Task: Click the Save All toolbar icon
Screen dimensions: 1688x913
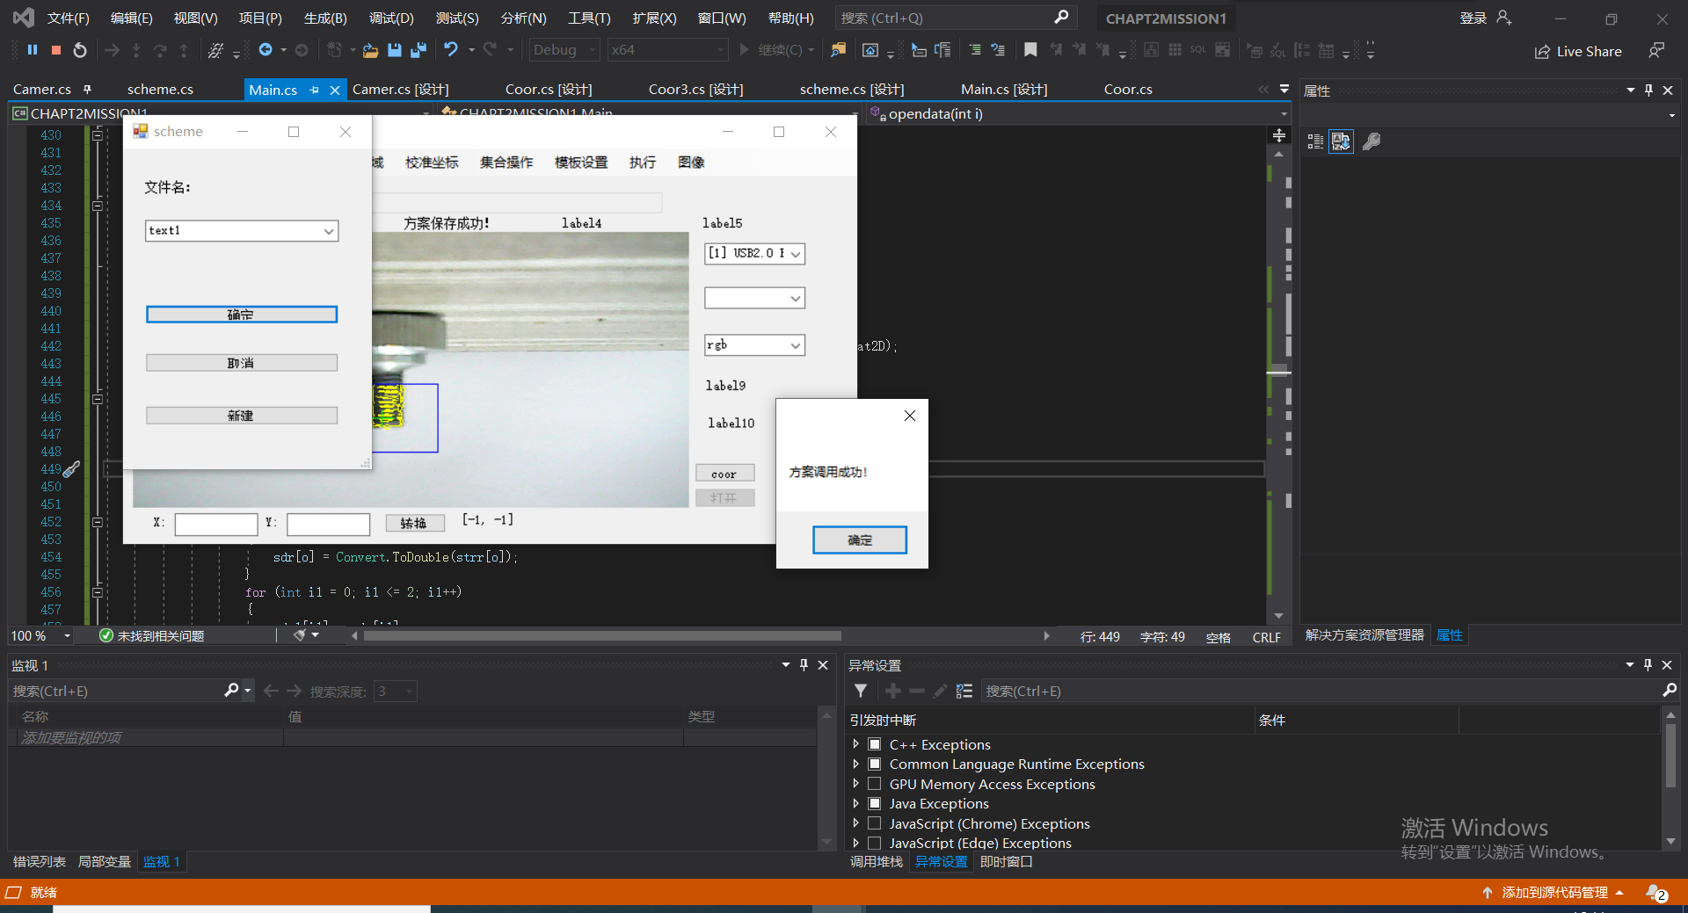Action: (x=418, y=50)
